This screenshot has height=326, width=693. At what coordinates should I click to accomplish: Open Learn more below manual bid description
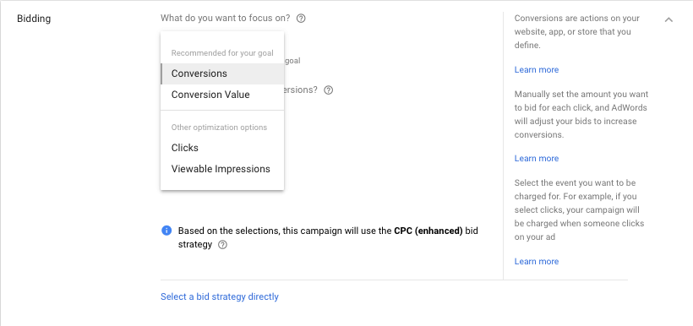[537, 159]
